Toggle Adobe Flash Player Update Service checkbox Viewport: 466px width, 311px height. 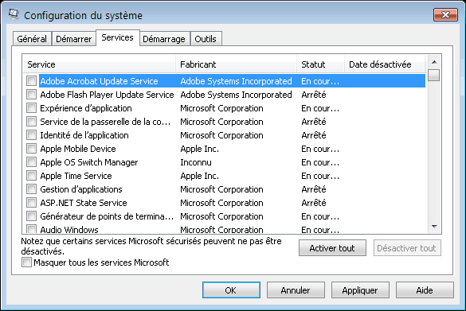pos(31,95)
